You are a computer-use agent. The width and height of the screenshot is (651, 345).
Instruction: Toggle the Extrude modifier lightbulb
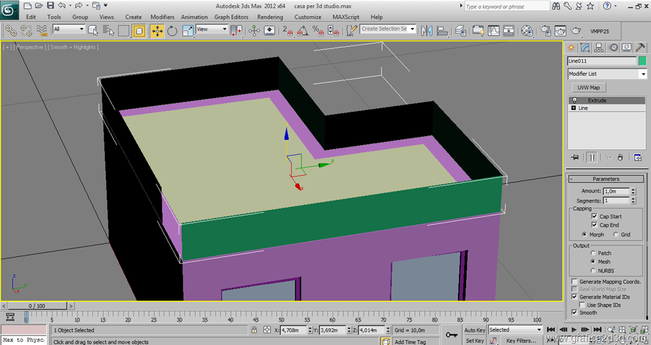point(575,100)
